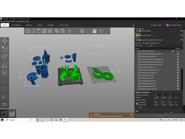Toggle the Y axis mirror button
Image resolution: width=185 pixels, height=139 pixels.
[165, 95]
